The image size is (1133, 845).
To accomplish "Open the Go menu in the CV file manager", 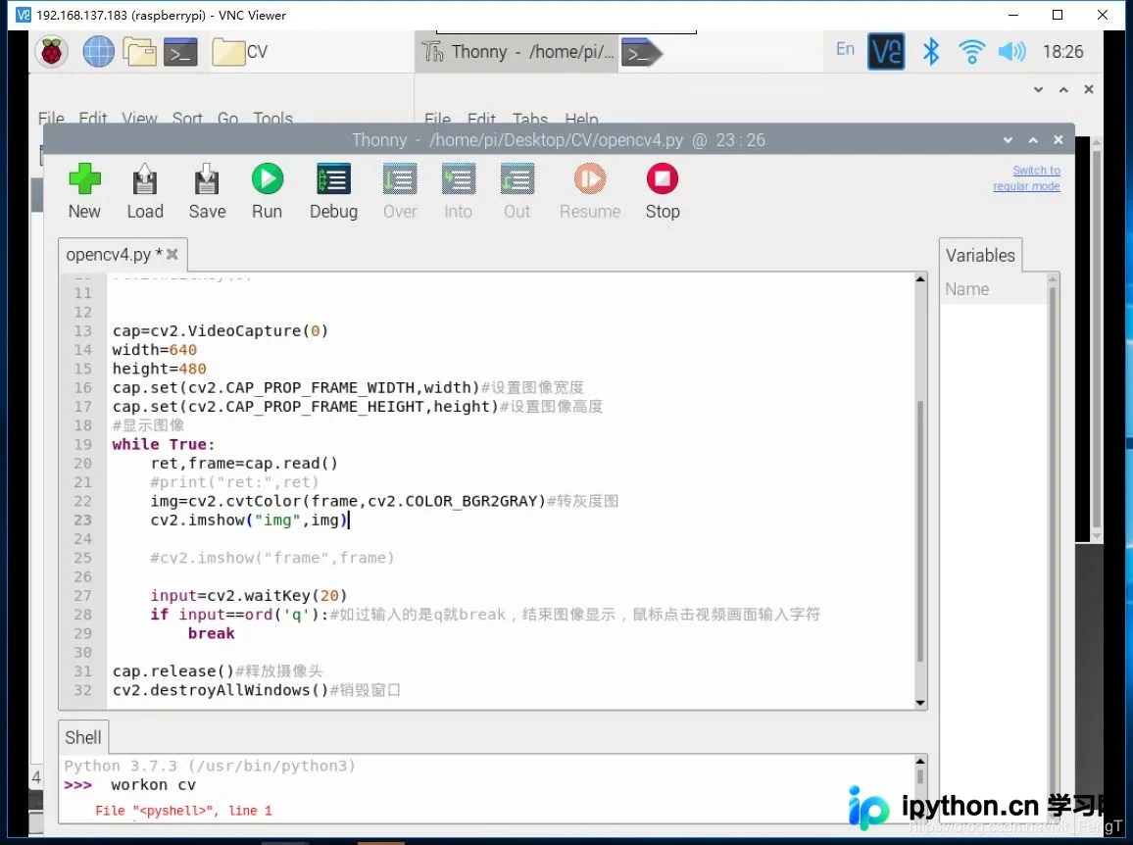I will point(227,119).
